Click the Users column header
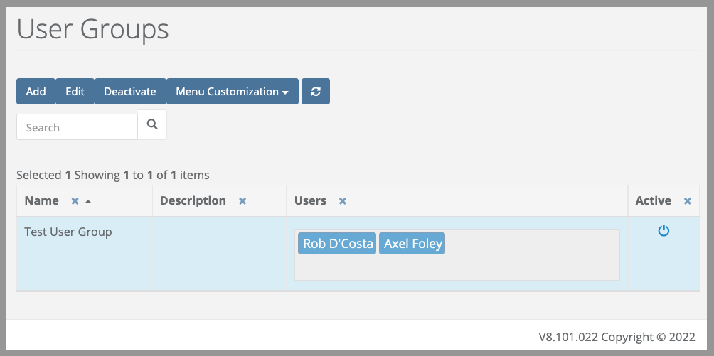 (311, 201)
